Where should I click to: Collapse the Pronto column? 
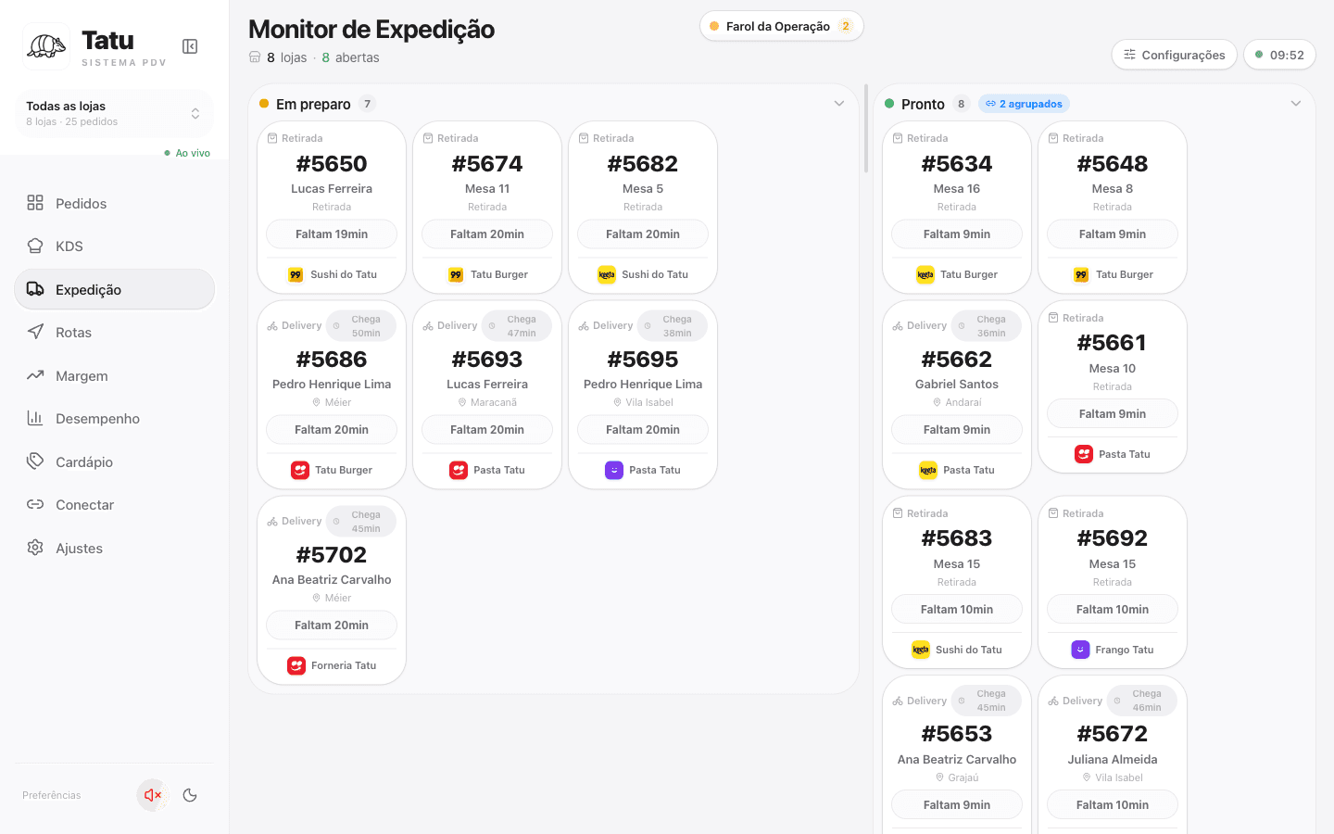tap(1295, 104)
